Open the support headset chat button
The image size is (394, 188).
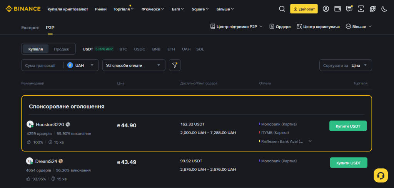pyautogui.click(x=381, y=175)
